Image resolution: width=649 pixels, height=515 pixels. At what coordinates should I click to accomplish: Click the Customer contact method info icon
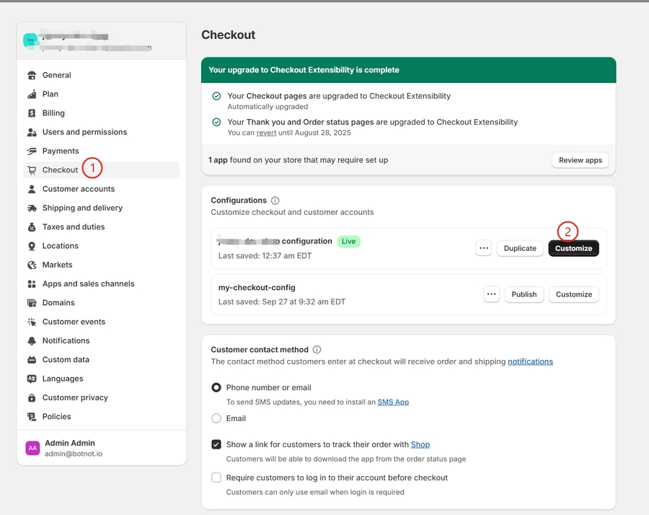coord(317,350)
